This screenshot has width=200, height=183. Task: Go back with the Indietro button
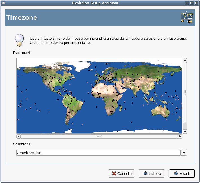[151, 173]
